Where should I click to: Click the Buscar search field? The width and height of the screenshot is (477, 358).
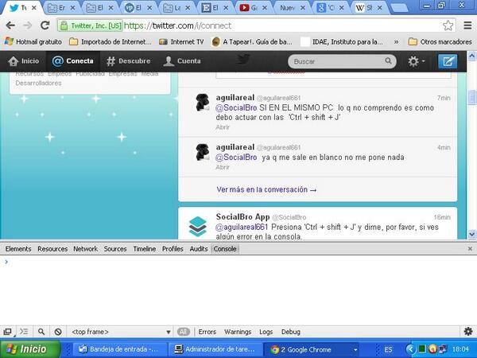(342, 61)
